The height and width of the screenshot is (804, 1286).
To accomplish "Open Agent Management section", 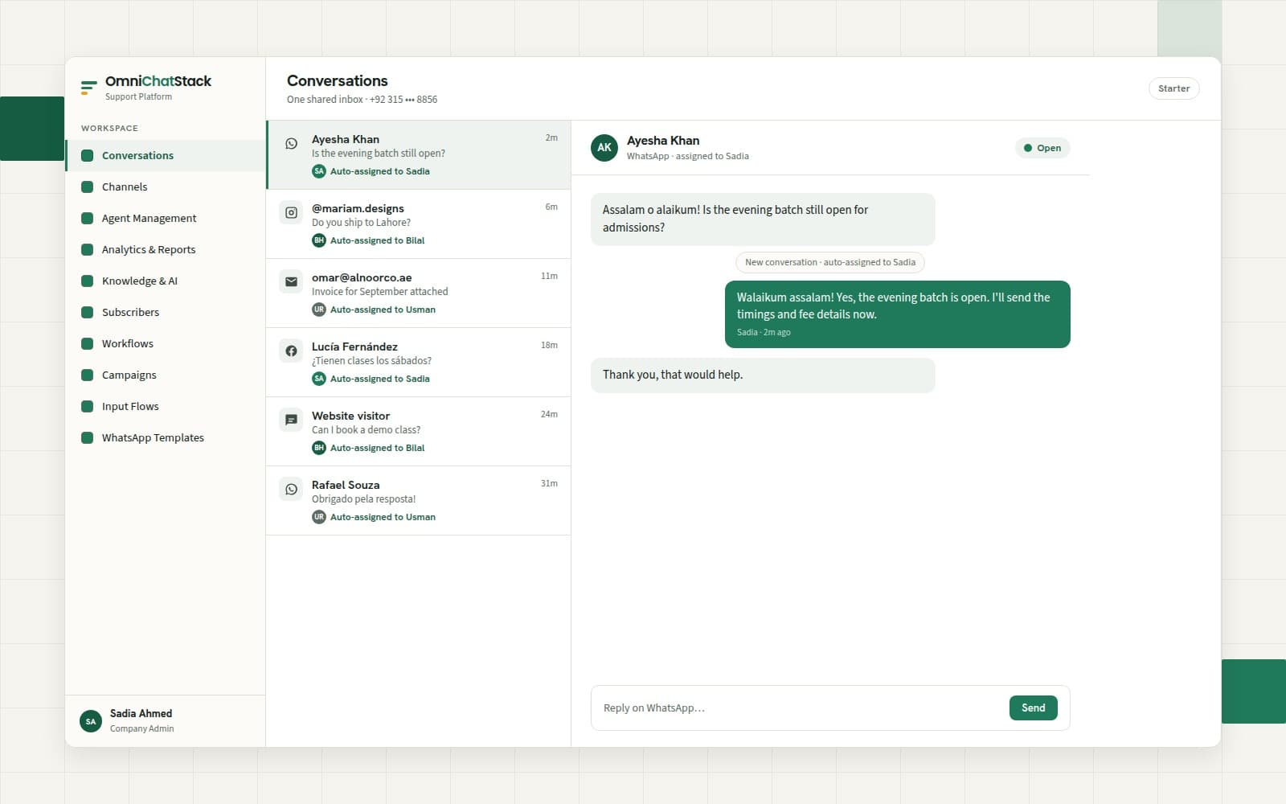I will click(x=166, y=218).
